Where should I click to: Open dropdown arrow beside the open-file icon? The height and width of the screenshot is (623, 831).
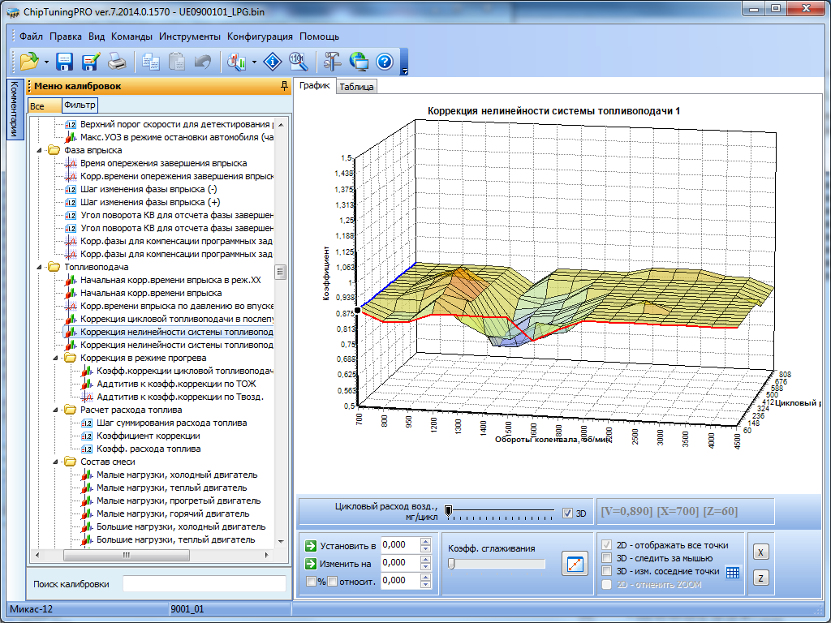[47, 62]
